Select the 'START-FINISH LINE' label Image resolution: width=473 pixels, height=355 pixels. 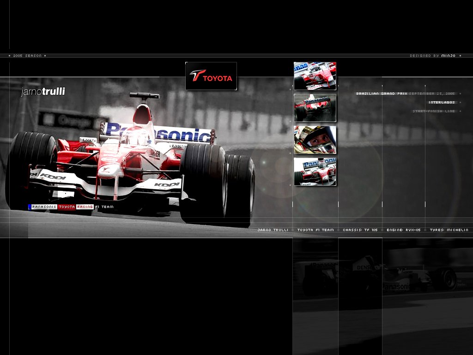tap(434, 111)
